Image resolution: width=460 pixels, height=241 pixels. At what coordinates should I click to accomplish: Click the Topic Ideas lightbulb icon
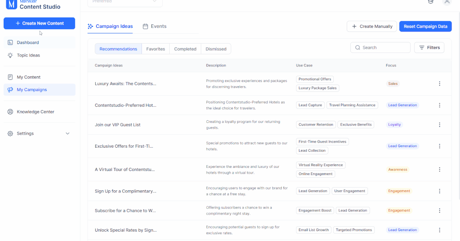coord(10,55)
